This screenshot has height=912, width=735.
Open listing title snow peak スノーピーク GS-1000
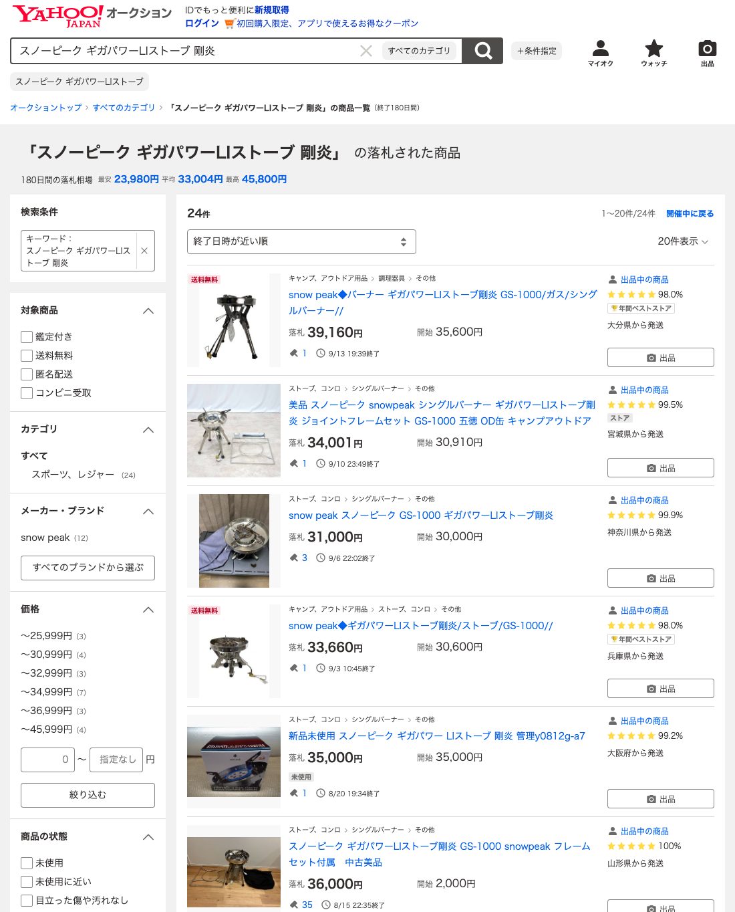point(421,516)
